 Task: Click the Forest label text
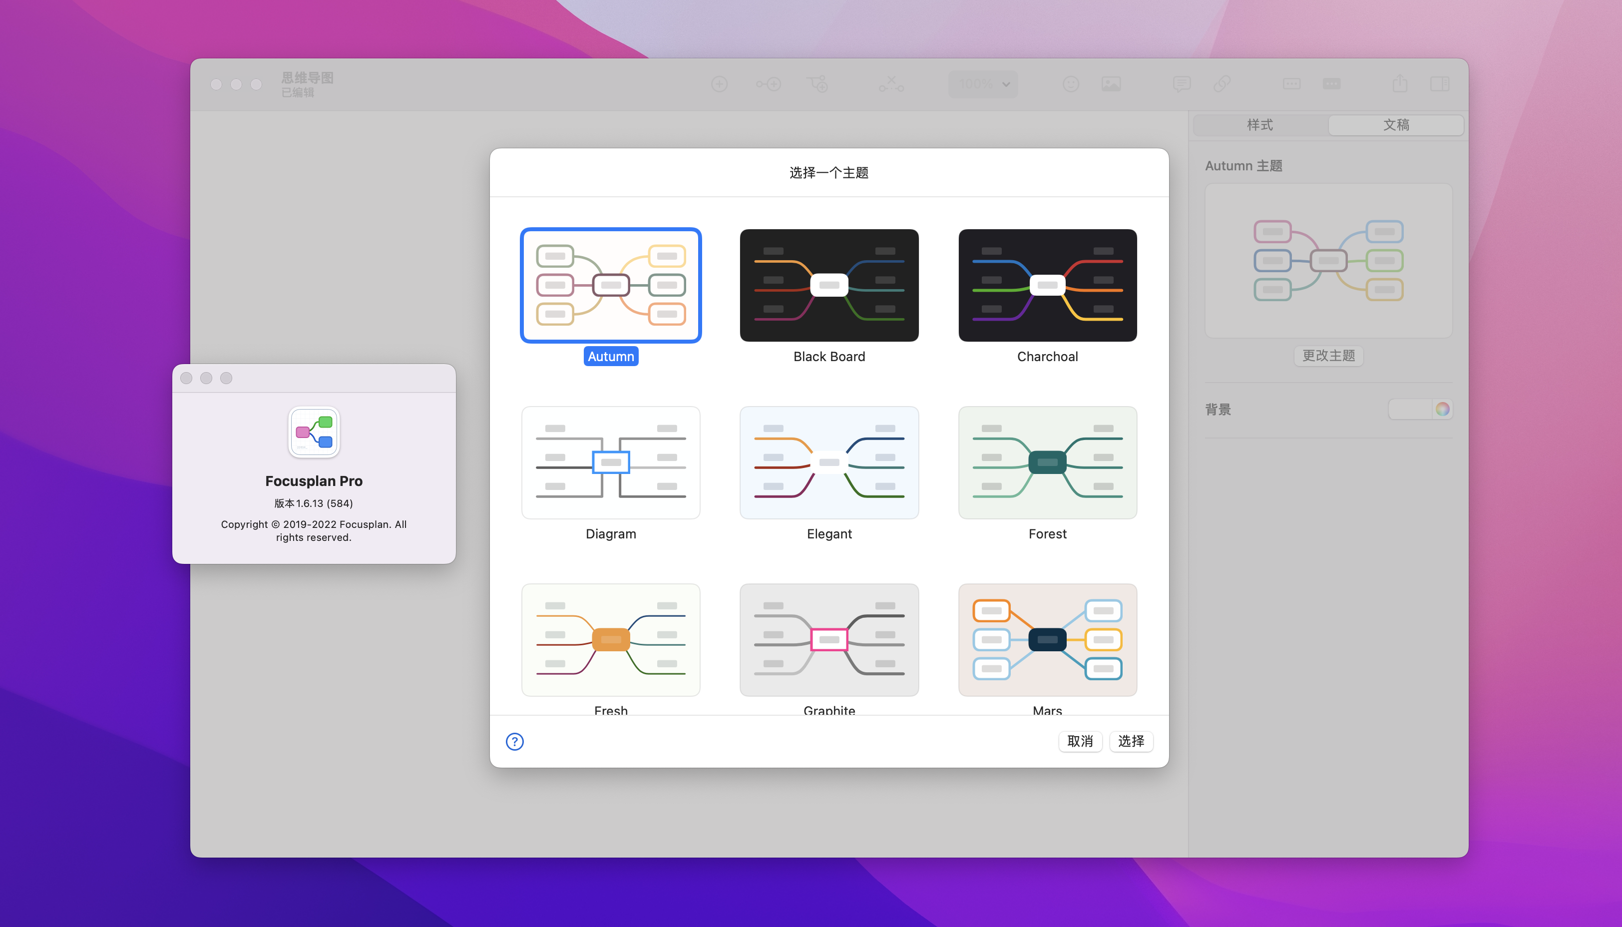tap(1047, 533)
